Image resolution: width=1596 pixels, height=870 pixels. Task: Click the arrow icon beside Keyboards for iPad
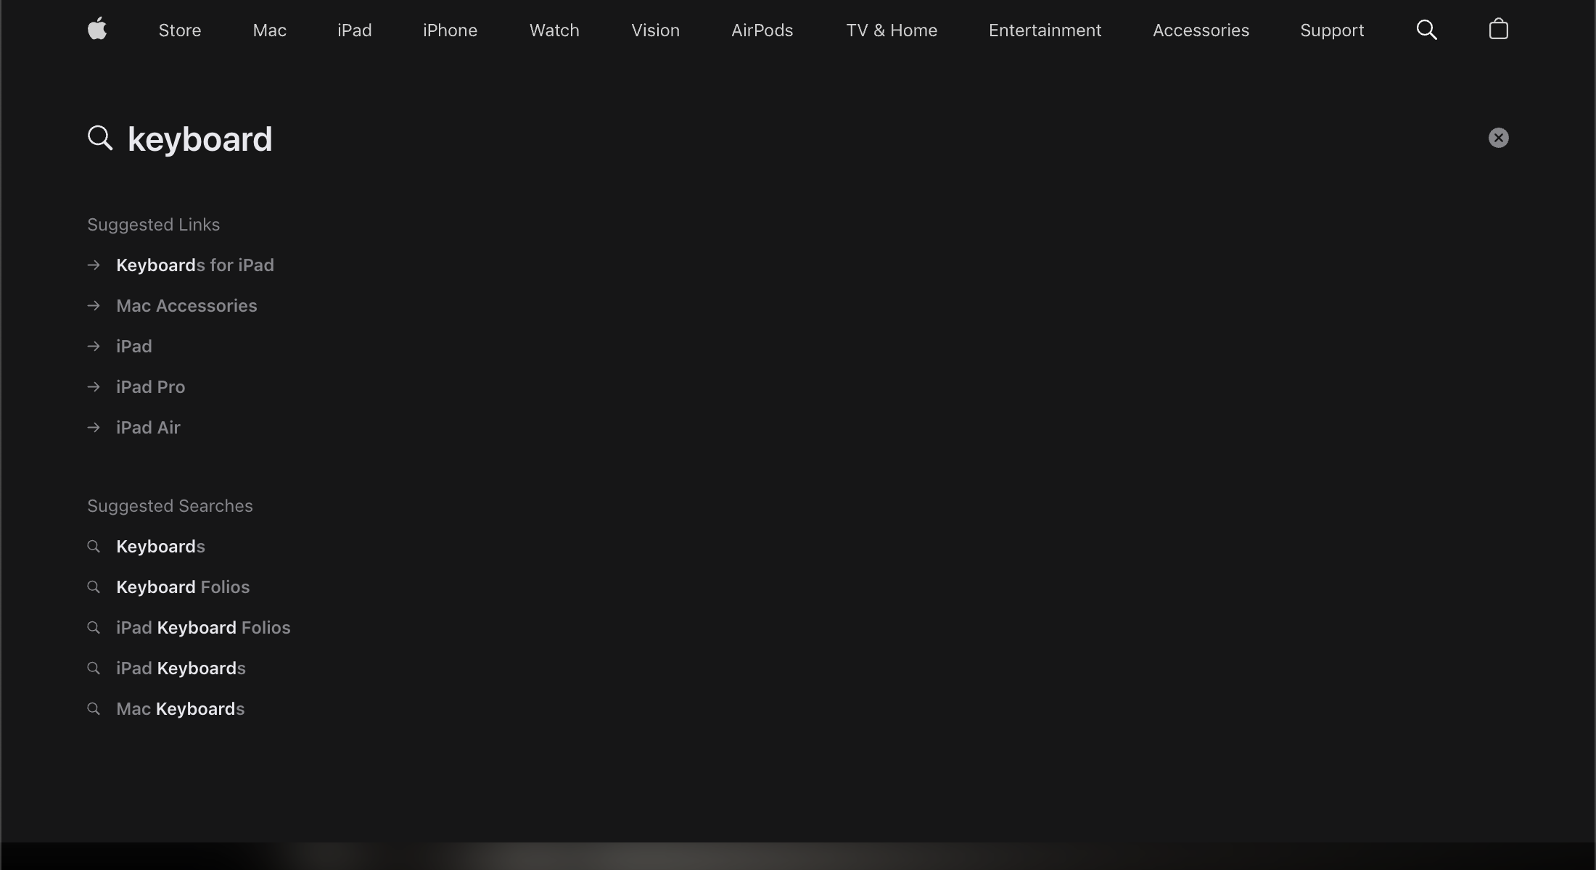point(94,265)
